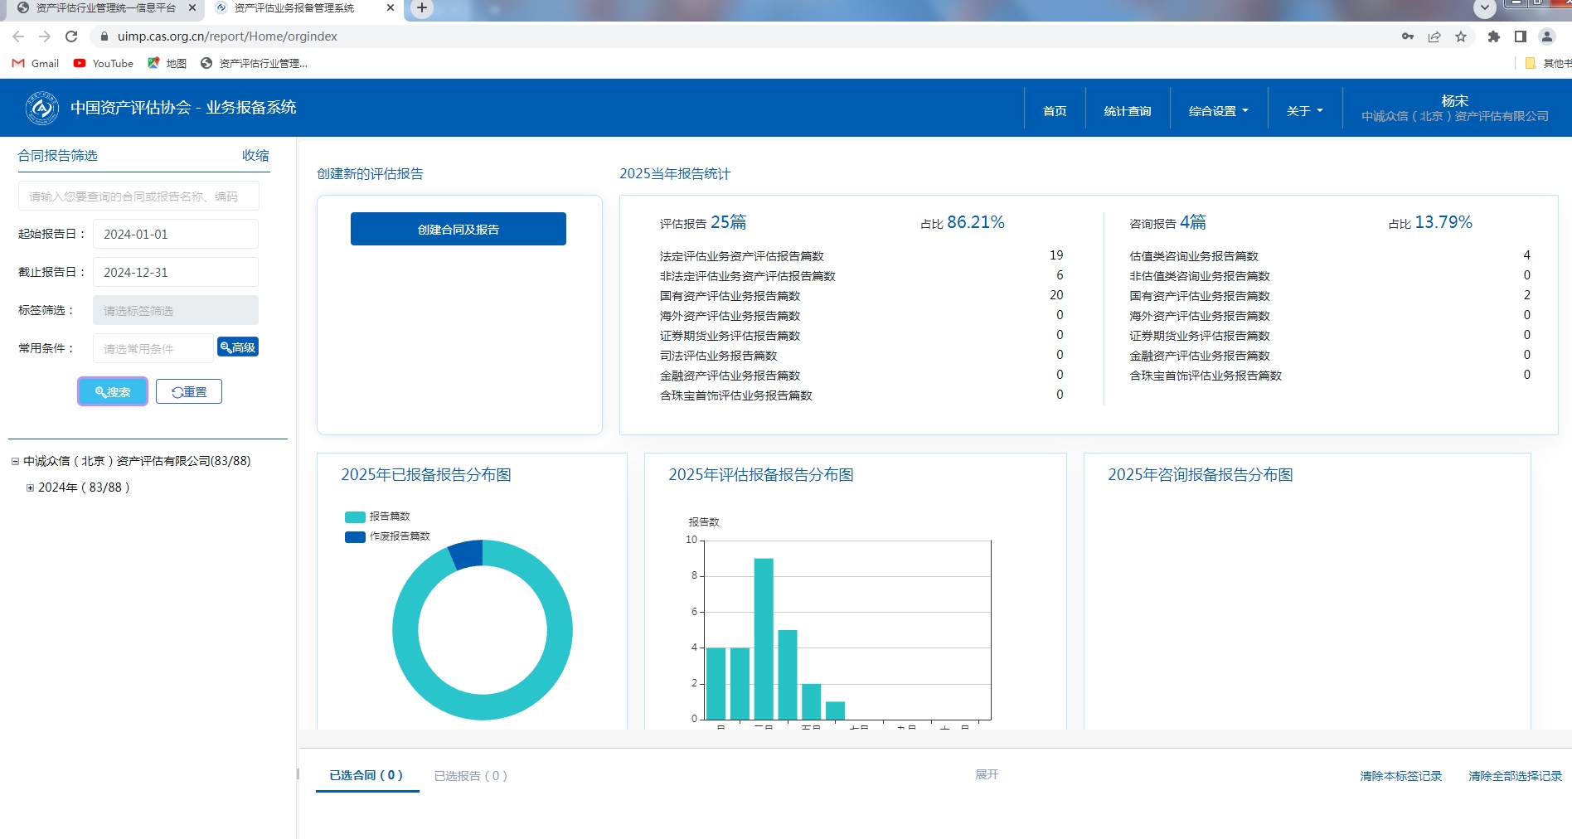Open the 关于 dropdown menu
Viewport: 1572px width, 839px height.
pyautogui.click(x=1304, y=111)
